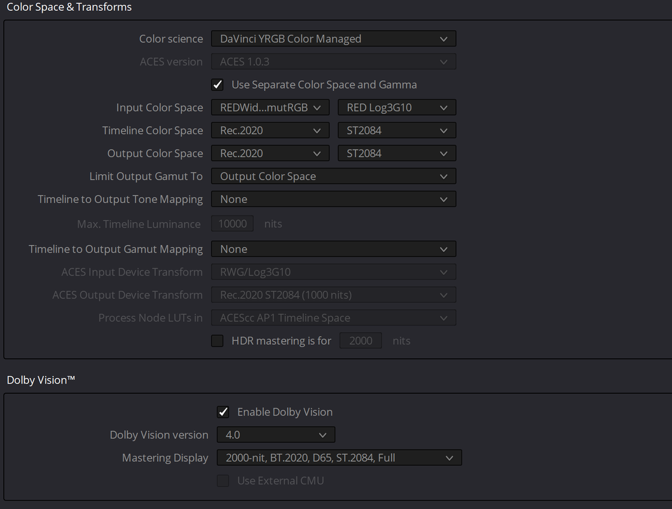Screen dimensions: 672x509
Task: Click the Timeline to Output Gamut Mapping label
Action: tap(116, 249)
